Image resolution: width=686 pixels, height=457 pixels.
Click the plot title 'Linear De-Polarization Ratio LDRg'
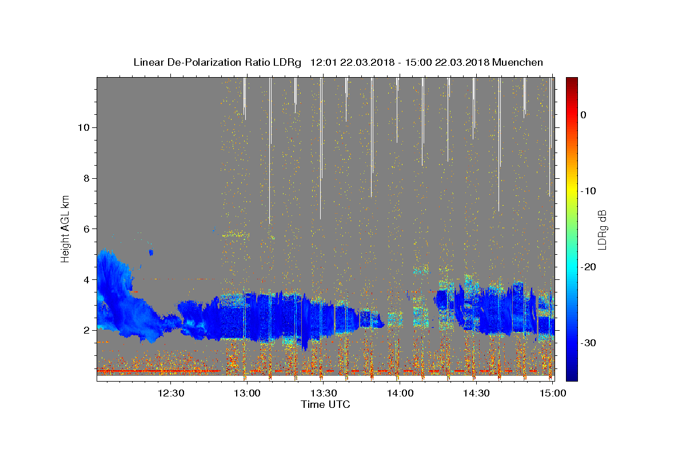coord(217,63)
